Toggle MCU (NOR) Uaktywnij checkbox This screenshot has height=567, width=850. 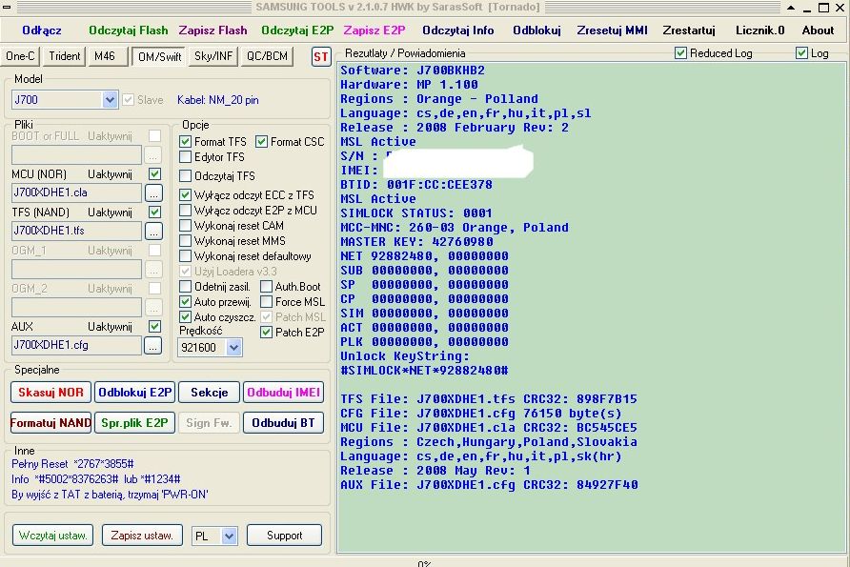coord(155,174)
